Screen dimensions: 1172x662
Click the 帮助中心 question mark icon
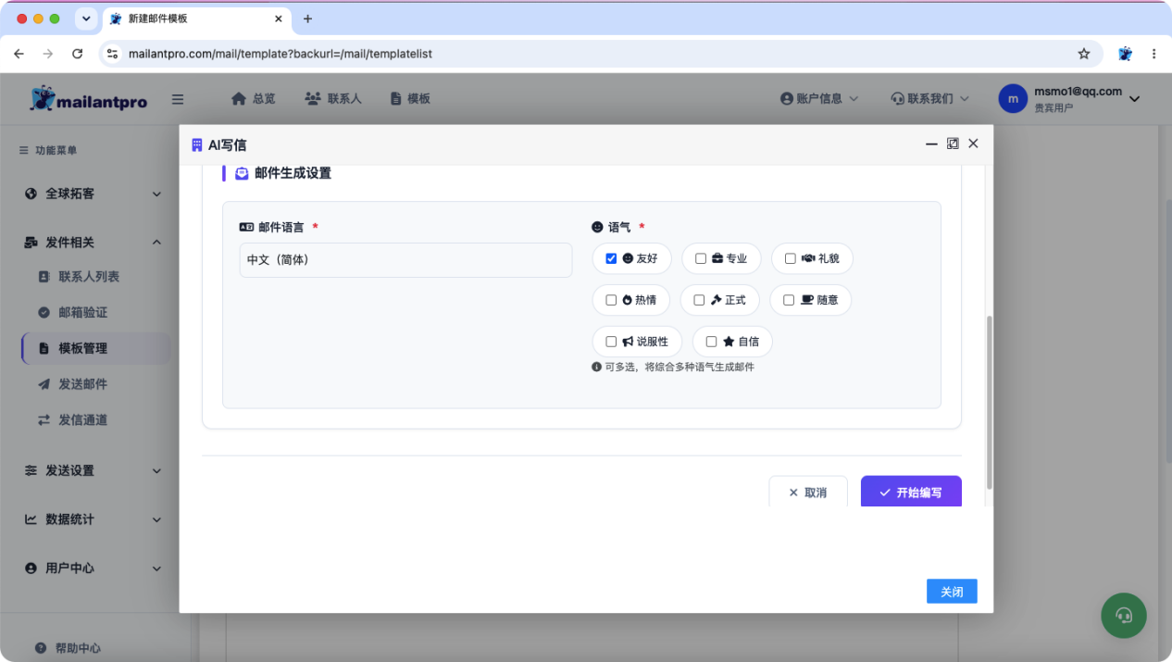tap(41, 648)
